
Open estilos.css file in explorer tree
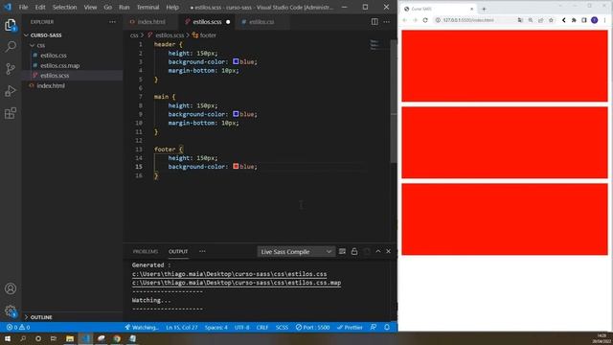[x=54, y=56]
